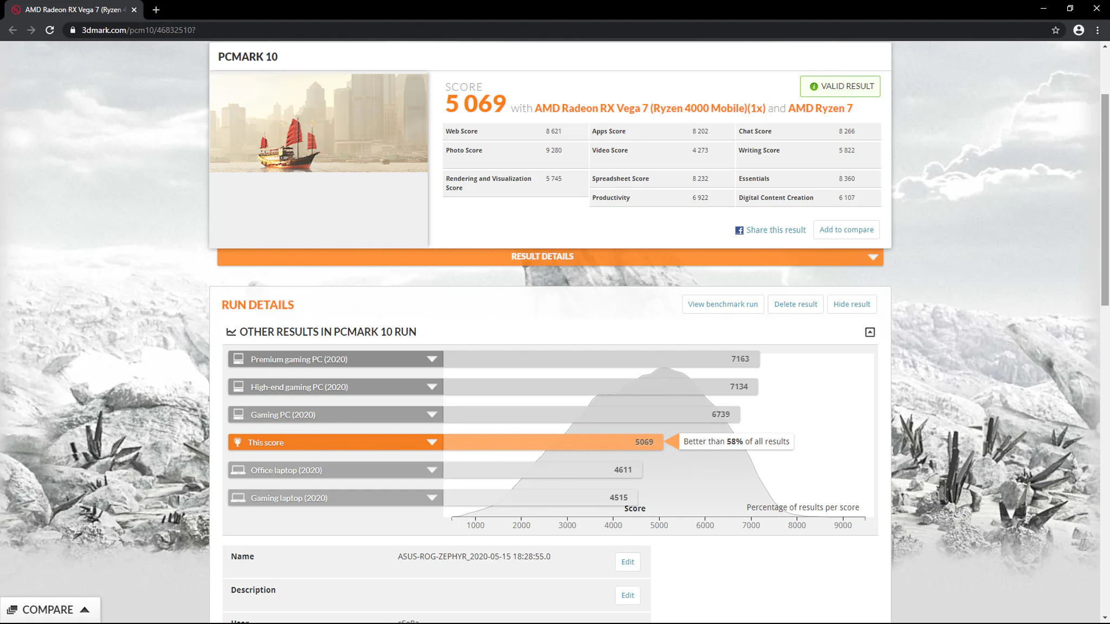The image size is (1110, 624).
Task: Click the Premium gaming PC 7163 score bar
Action: click(601, 359)
